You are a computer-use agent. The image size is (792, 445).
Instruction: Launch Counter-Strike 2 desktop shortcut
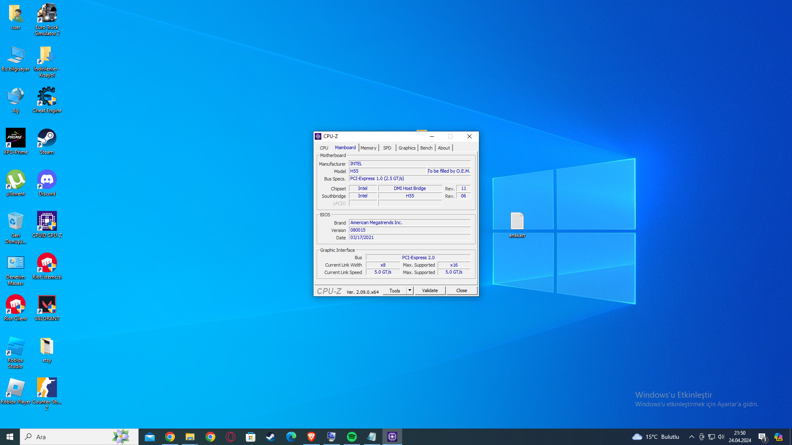point(47,394)
